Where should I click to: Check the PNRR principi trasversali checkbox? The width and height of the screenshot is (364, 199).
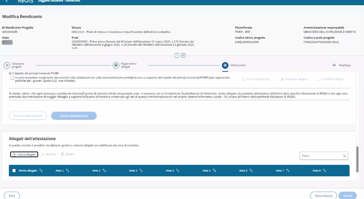(x=12, y=78)
